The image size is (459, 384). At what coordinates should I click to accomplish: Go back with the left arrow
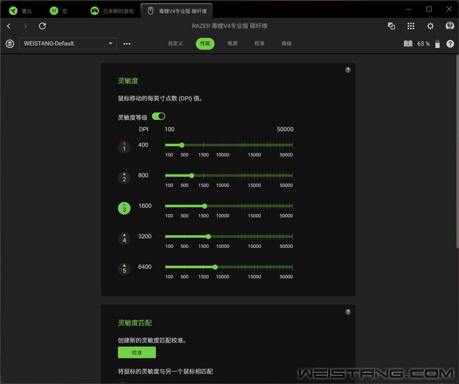point(9,26)
